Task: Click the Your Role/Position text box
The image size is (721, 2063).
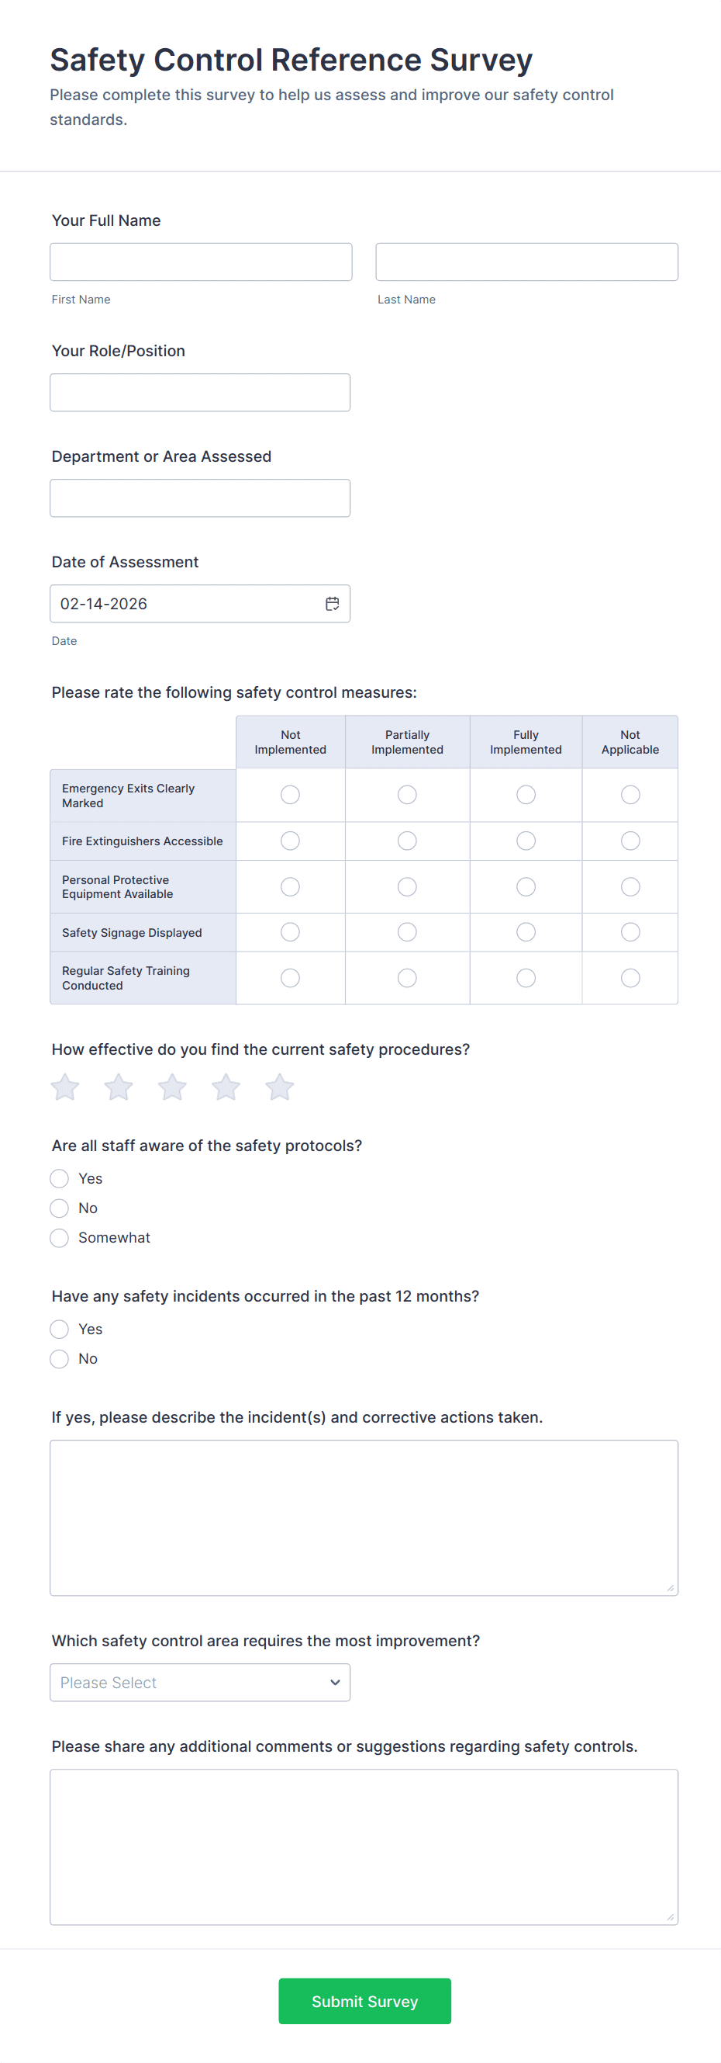Action: click(200, 393)
